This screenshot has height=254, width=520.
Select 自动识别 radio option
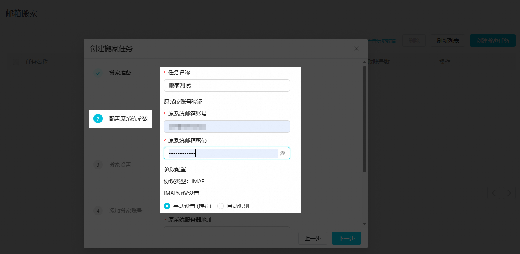coord(221,206)
